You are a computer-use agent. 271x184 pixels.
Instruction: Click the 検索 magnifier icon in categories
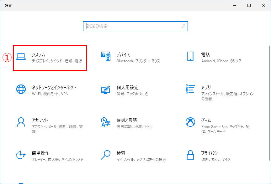[106, 155]
